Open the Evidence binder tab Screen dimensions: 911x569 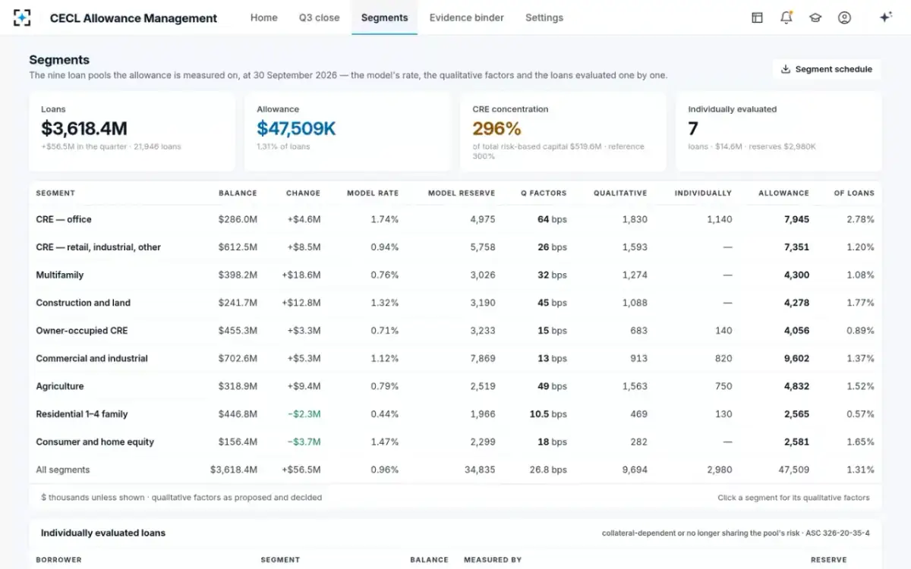(x=467, y=17)
